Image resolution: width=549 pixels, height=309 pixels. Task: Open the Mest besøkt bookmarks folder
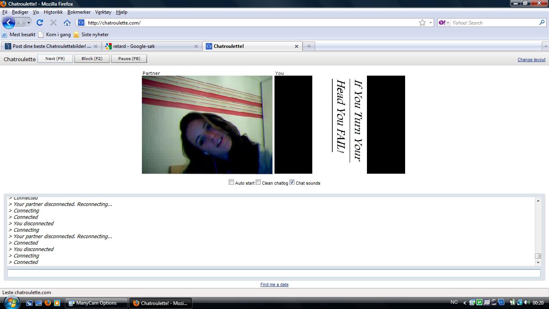tap(19, 35)
